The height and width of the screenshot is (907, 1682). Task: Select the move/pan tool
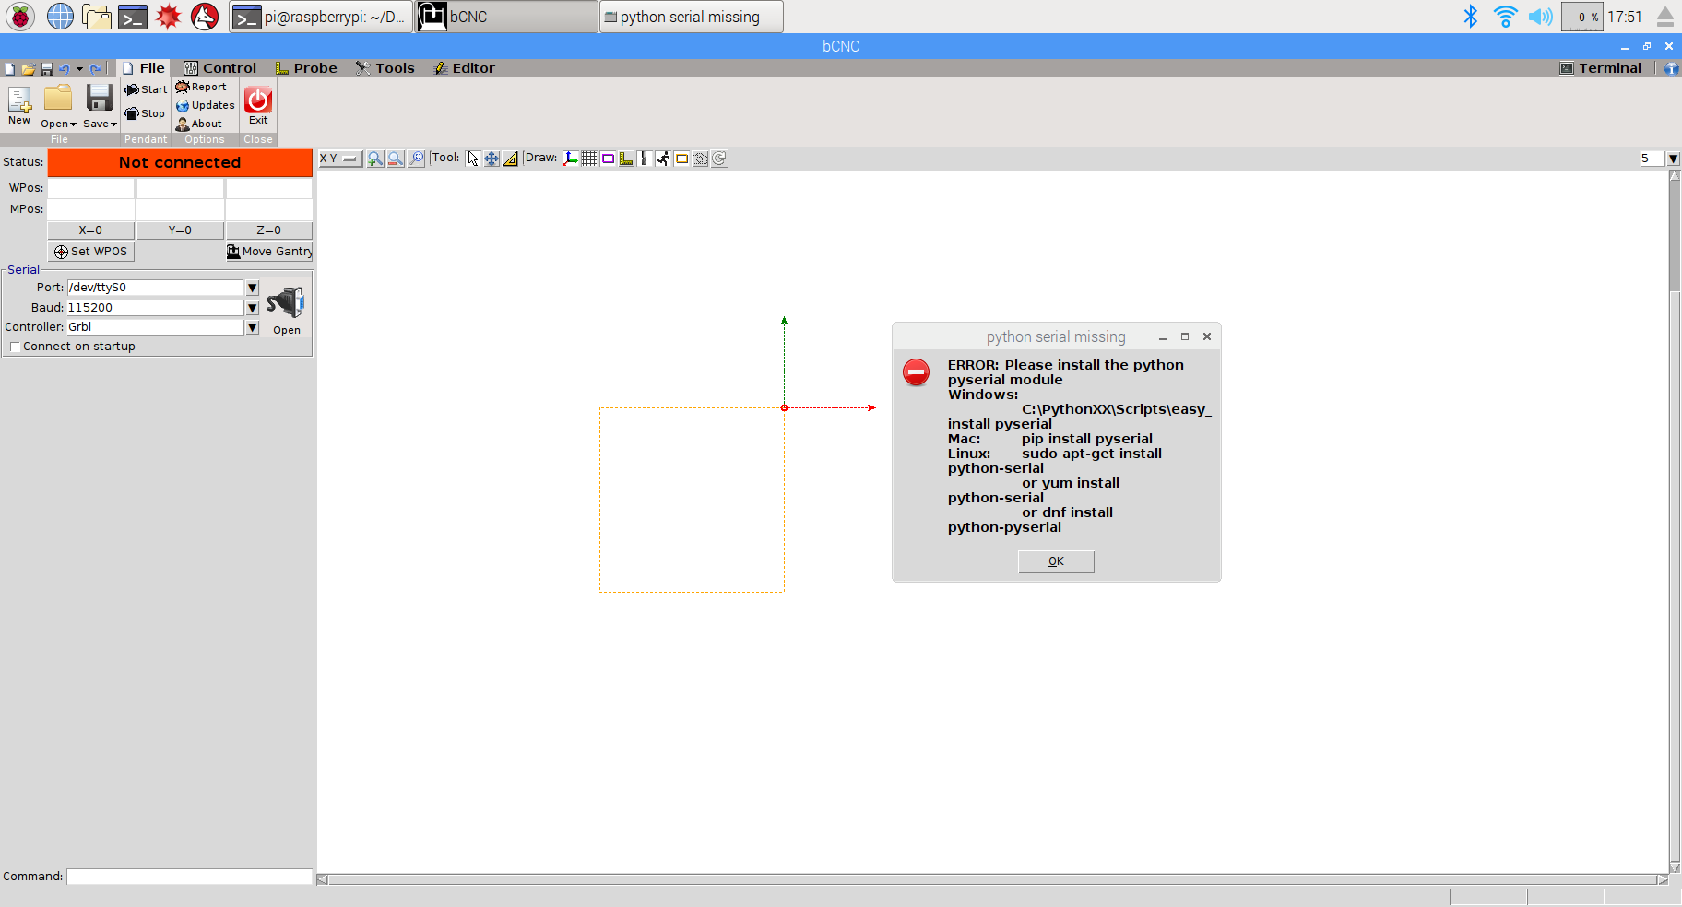[492, 159]
